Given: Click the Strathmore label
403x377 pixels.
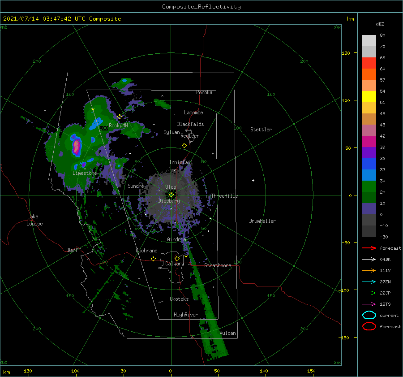Looking at the screenshot, I should coord(218,265).
